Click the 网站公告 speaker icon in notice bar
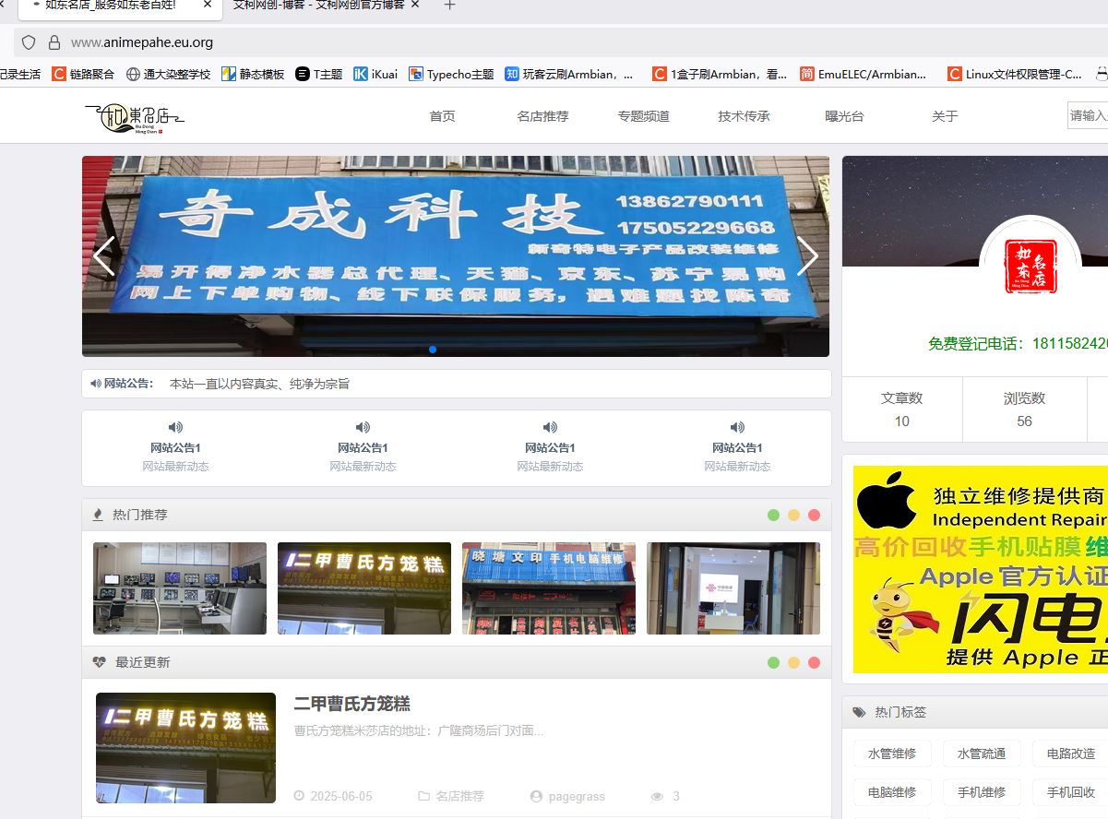Viewport: 1108px width, 819px height. 96,384
